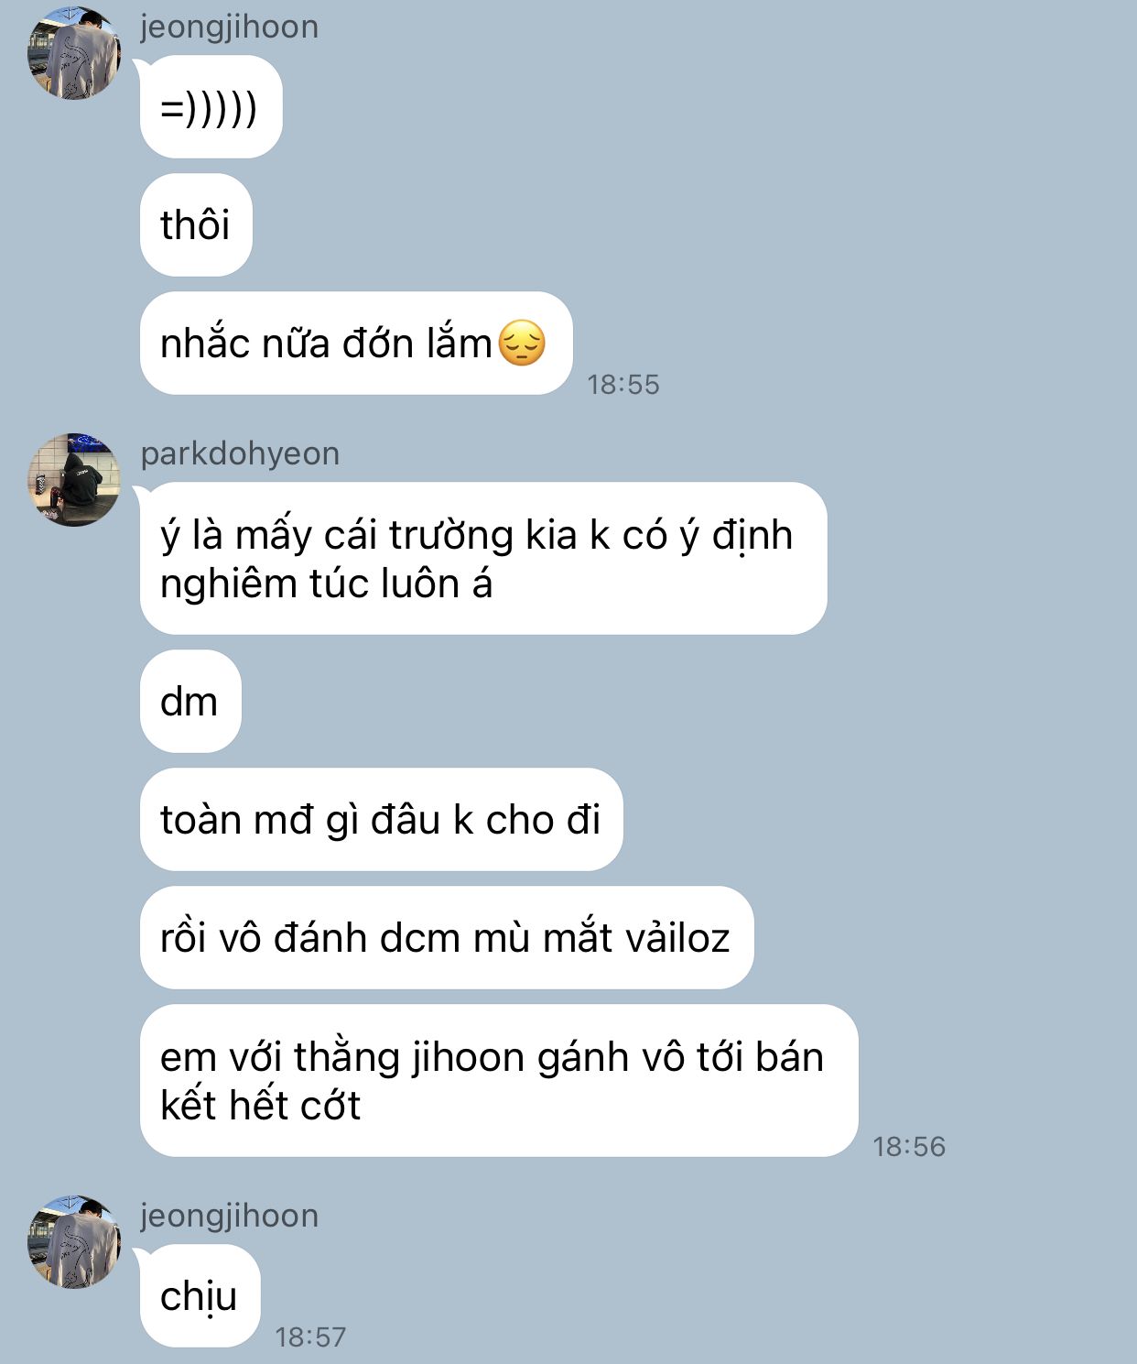Open jeongjihoon username above "chịu"
This screenshot has height=1364, width=1137.
[230, 1216]
